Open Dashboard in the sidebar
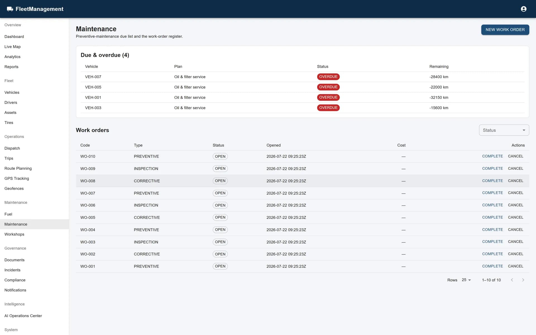 point(34,37)
